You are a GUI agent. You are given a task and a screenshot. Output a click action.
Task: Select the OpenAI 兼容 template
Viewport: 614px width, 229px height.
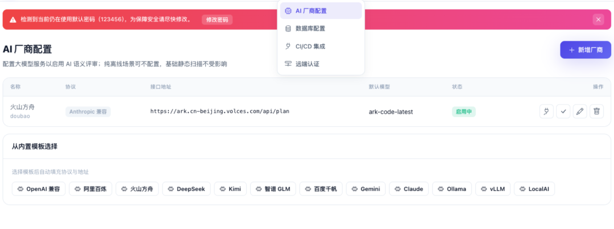(39, 189)
